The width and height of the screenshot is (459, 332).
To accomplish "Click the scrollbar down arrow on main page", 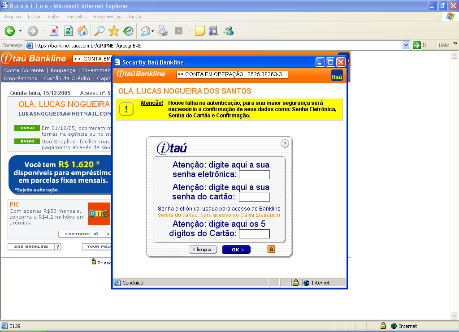I will pyautogui.click(x=455, y=315).
